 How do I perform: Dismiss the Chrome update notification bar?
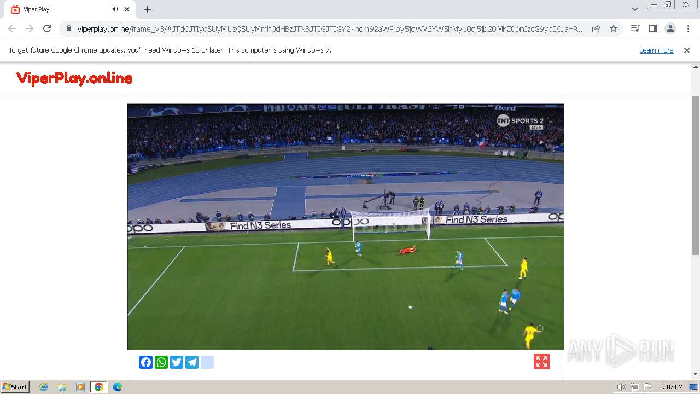pyautogui.click(x=687, y=50)
